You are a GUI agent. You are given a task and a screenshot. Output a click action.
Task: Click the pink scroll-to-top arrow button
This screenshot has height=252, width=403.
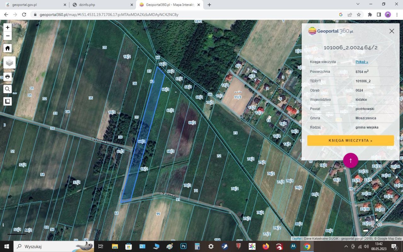click(350, 160)
